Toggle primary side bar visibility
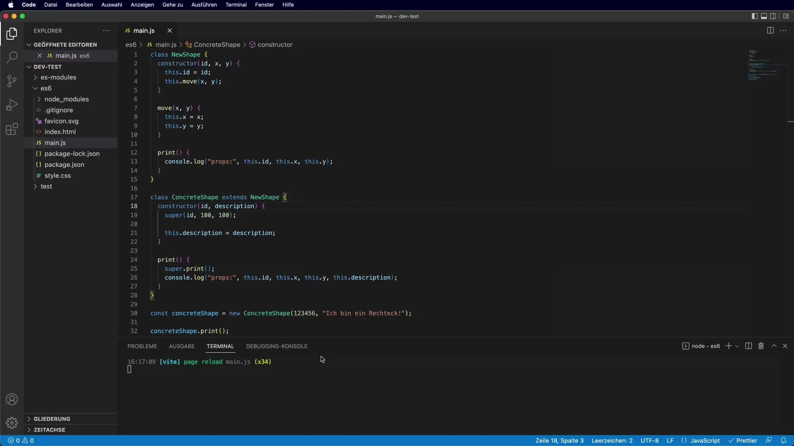The width and height of the screenshot is (794, 446). (754, 16)
